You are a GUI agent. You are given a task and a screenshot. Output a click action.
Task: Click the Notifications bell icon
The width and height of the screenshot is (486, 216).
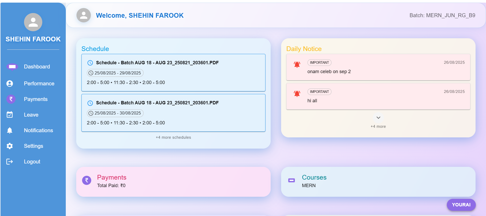[x=10, y=130]
